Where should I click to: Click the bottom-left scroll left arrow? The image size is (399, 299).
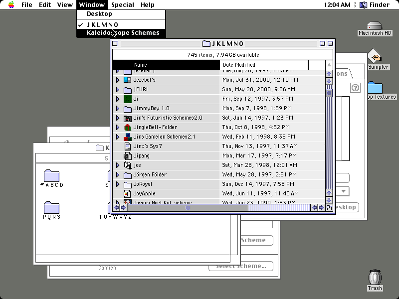click(x=116, y=208)
